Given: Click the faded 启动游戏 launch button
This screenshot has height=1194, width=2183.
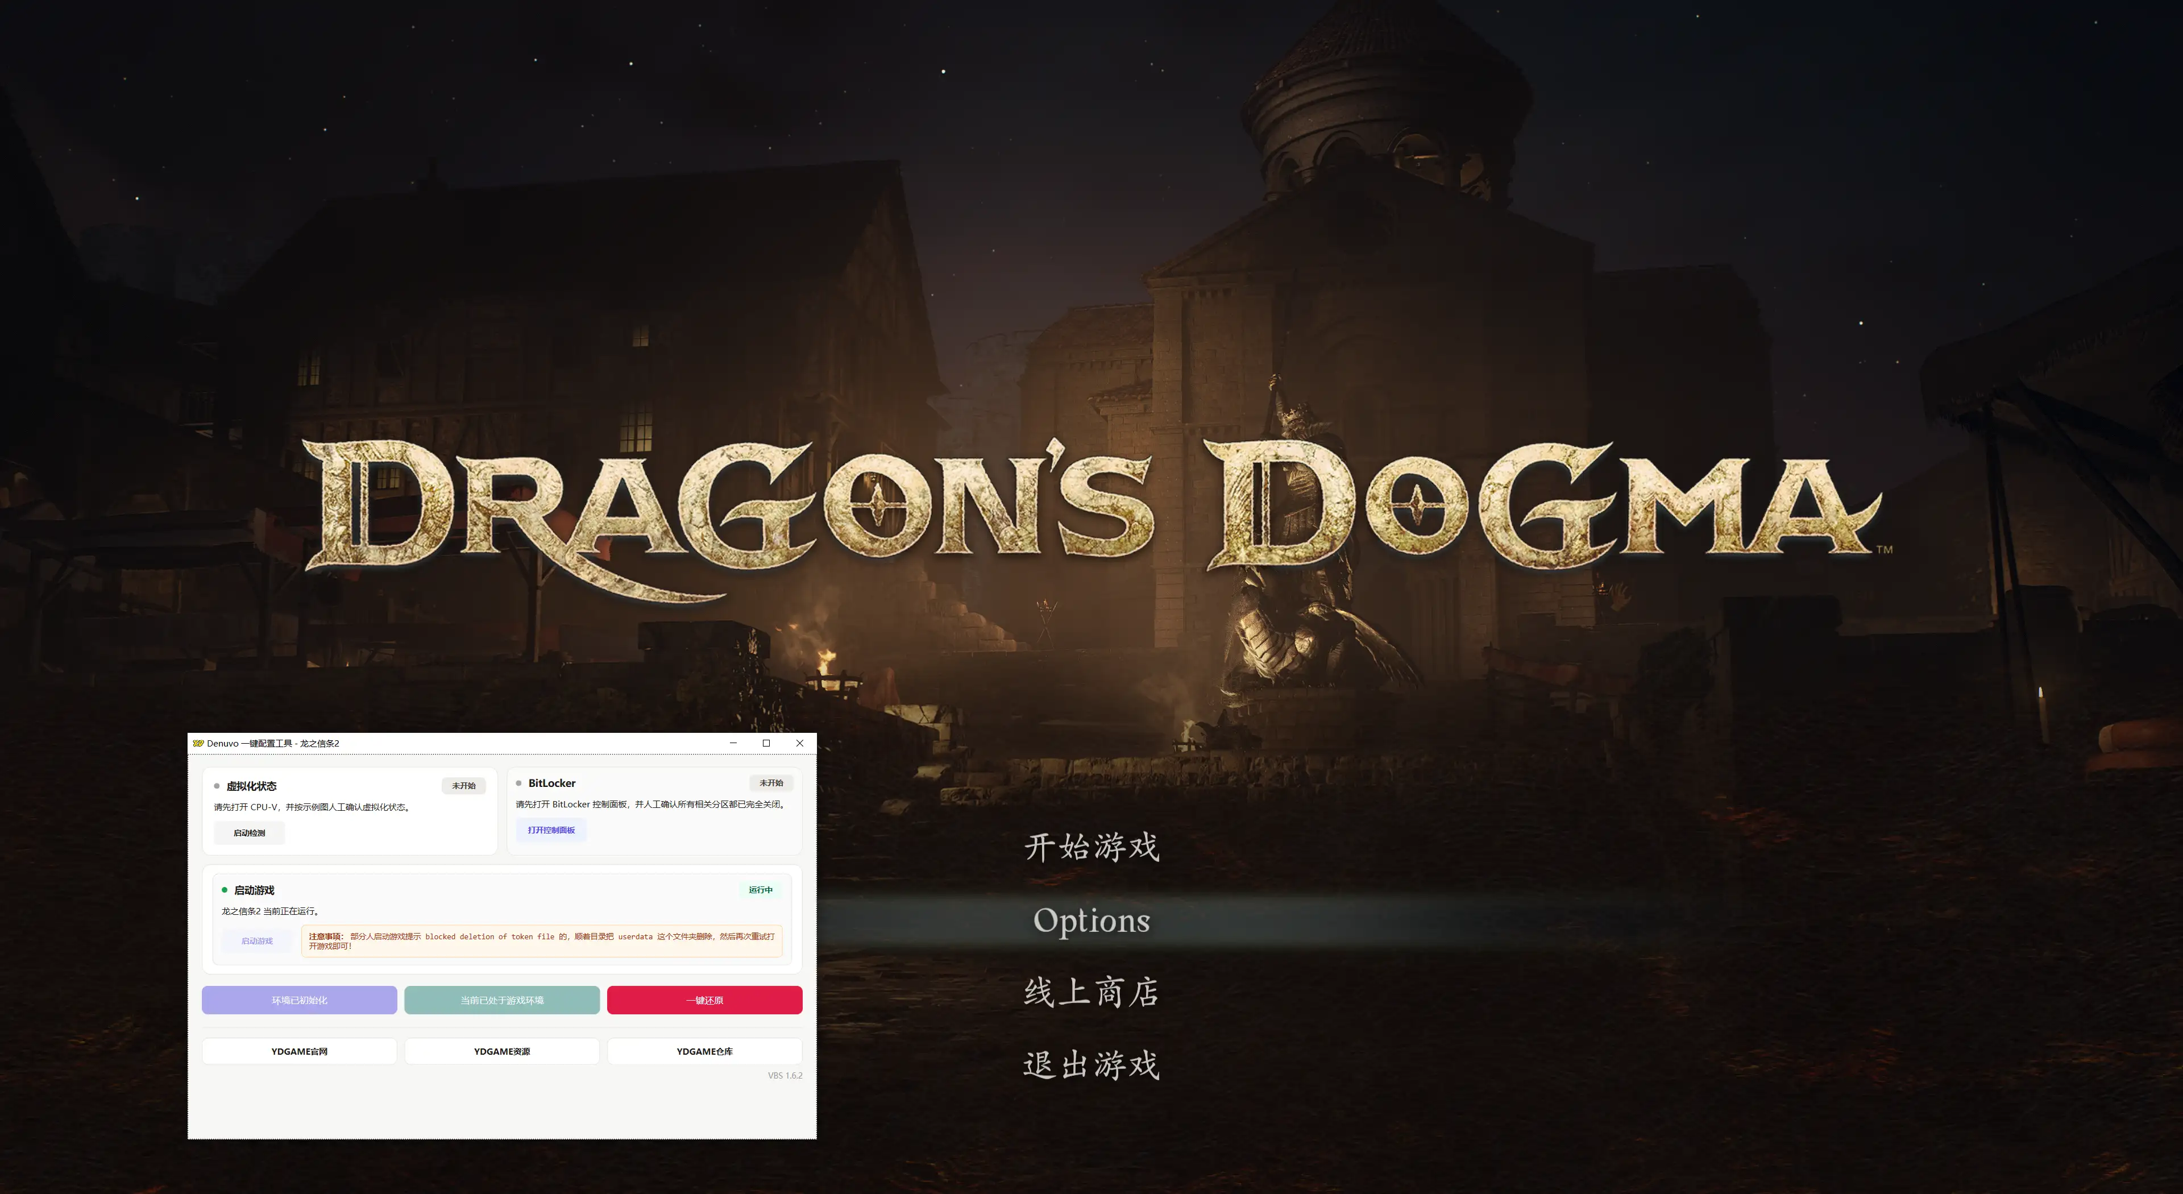Looking at the screenshot, I should pyautogui.click(x=257, y=940).
